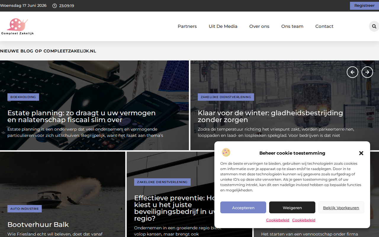Image resolution: width=379 pixels, height=237 pixels.
Task: Open the second Cookiebeleid link
Action: point(304,220)
